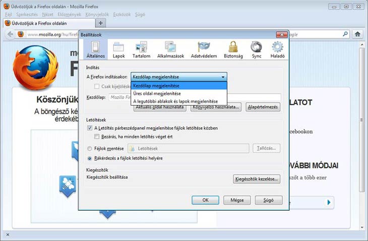The image size is (368, 241).
Task: Click the Kiegészítők kezelése button
Action: click(x=257, y=179)
